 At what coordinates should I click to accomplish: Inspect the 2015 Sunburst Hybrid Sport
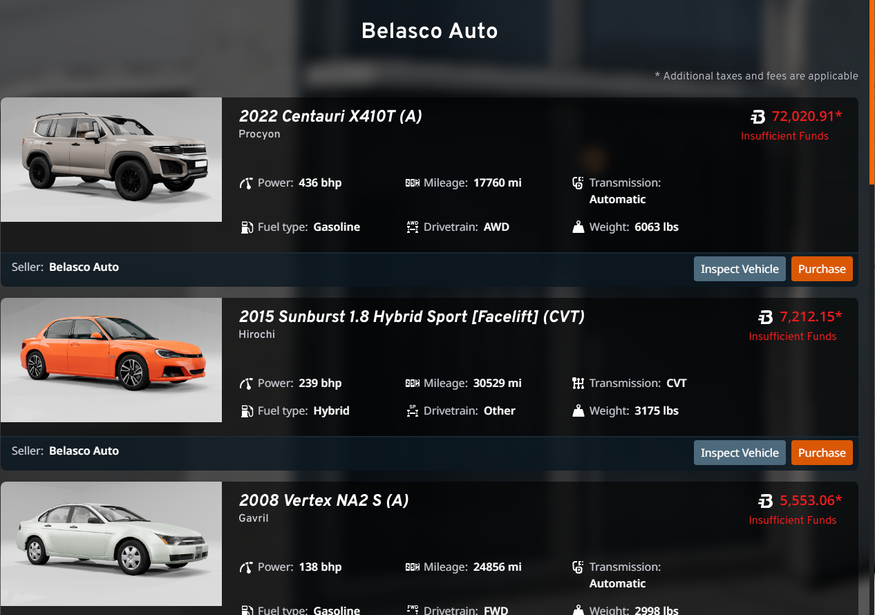740,453
